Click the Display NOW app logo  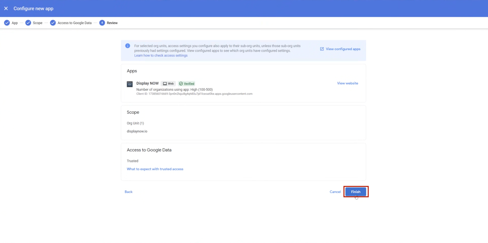(130, 84)
